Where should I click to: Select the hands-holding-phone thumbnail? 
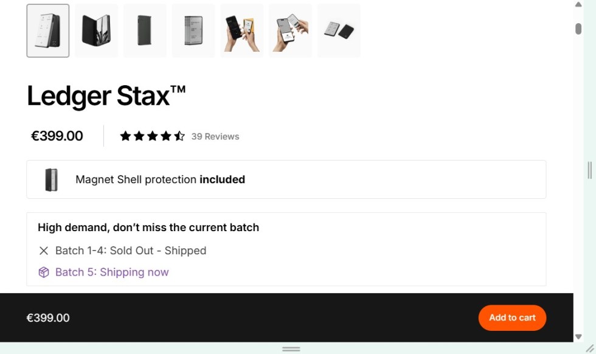coord(241,30)
